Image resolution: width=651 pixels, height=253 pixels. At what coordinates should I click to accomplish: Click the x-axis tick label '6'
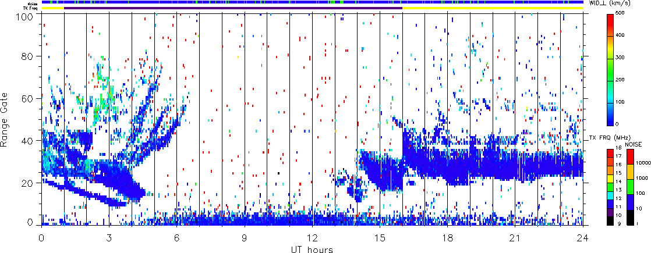(x=176, y=238)
